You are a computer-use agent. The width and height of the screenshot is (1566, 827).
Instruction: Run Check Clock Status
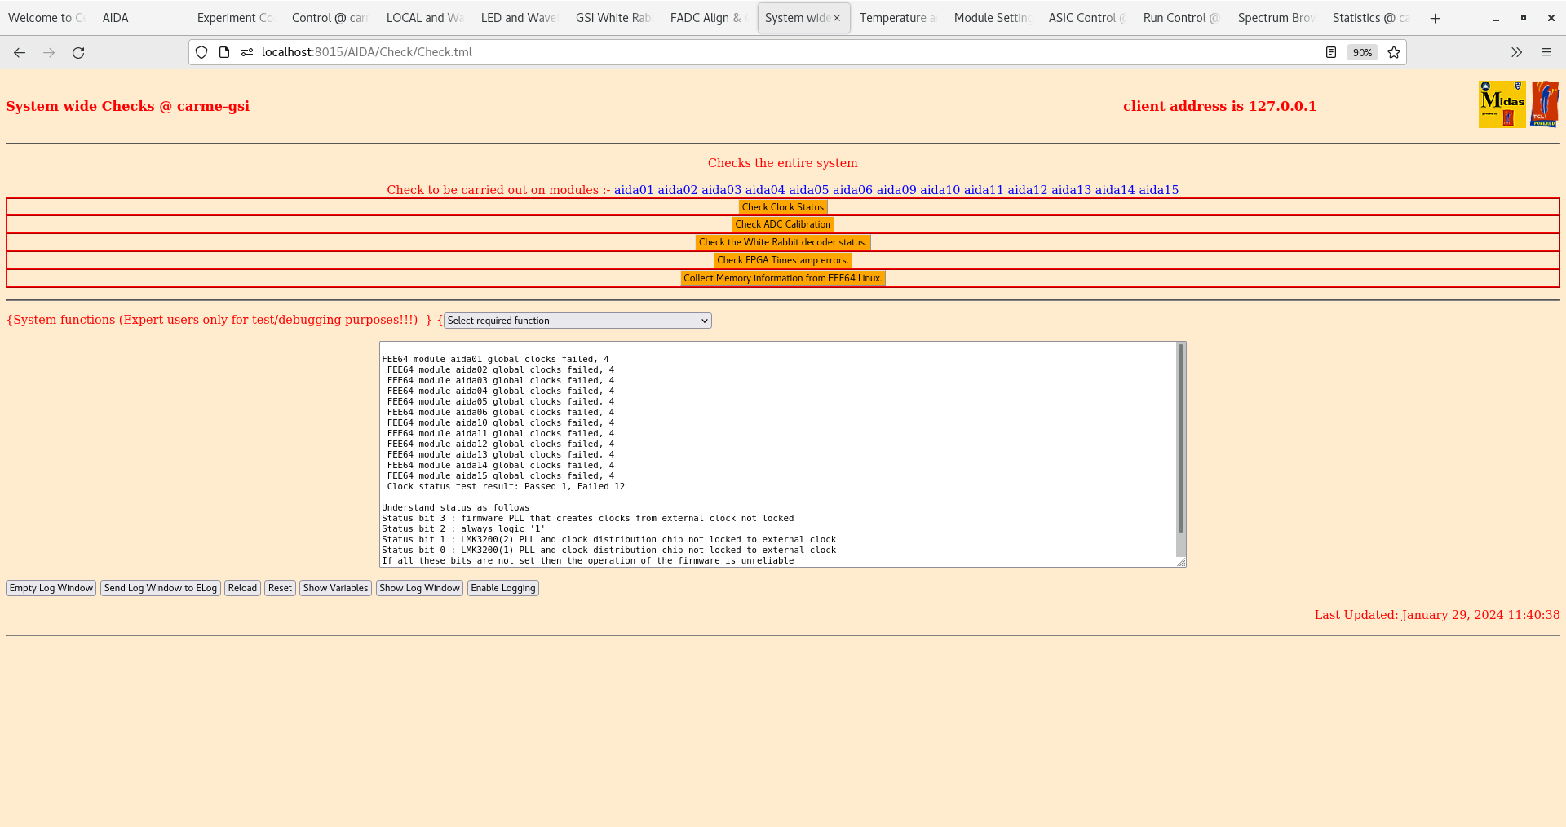[782, 206]
